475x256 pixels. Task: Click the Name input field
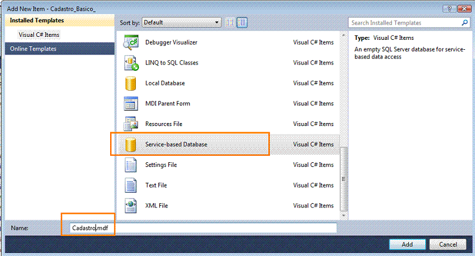[203, 228]
